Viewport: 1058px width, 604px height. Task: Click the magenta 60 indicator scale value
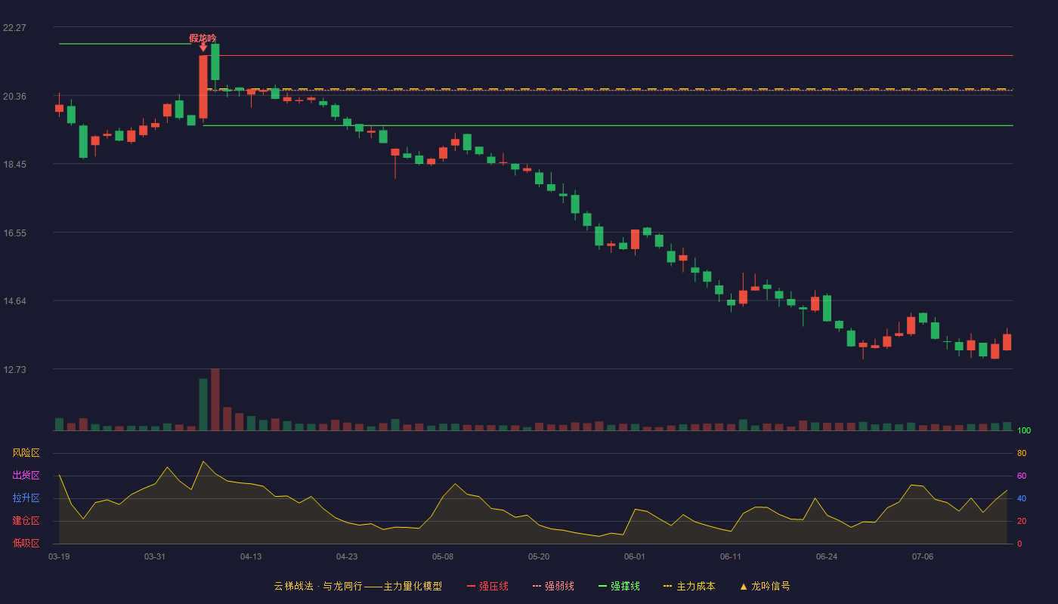(1022, 476)
